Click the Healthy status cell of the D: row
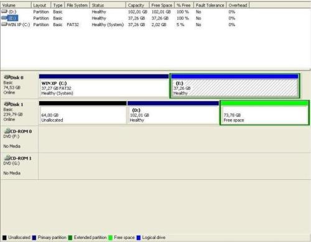 [99, 12]
